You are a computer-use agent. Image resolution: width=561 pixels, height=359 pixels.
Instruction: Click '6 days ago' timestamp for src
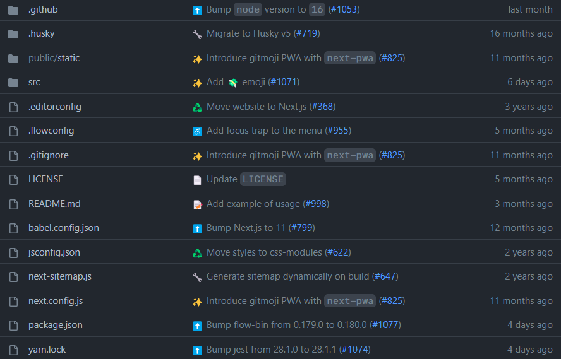[x=529, y=83]
